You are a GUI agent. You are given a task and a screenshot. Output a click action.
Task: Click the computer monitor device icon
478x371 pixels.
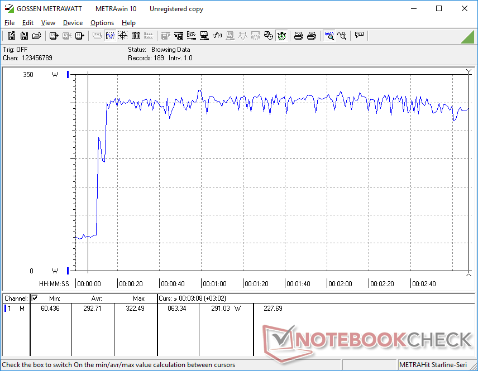point(204,36)
